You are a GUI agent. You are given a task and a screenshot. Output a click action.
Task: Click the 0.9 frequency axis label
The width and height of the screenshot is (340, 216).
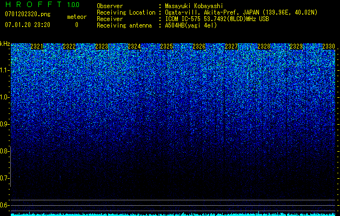click(x=4, y=124)
